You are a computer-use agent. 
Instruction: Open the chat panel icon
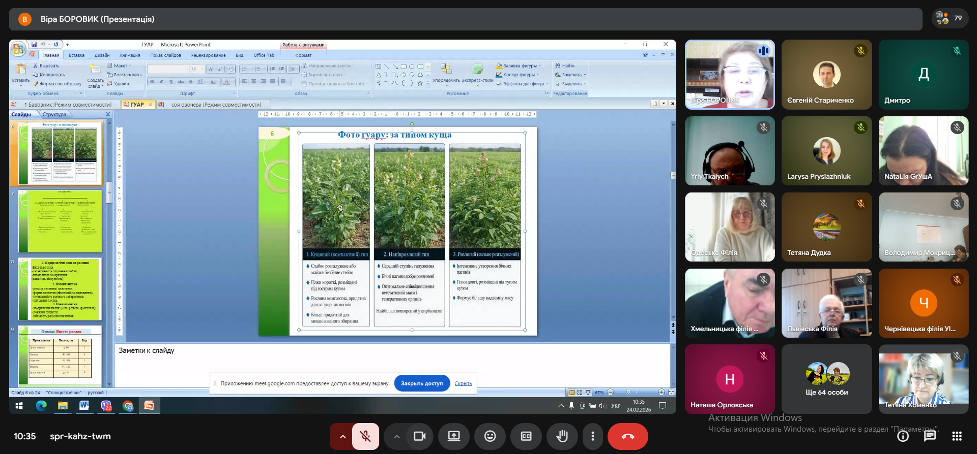[x=930, y=436]
